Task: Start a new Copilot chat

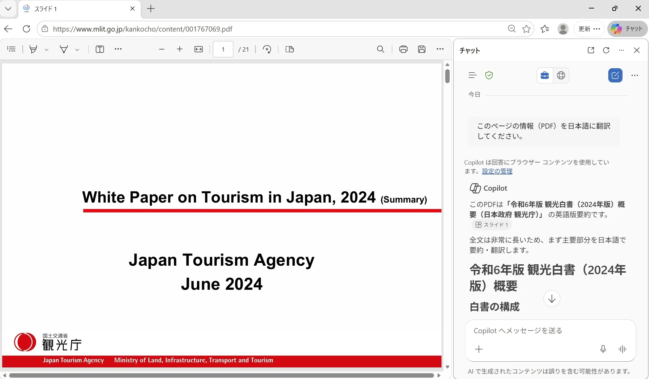Action: 615,75
